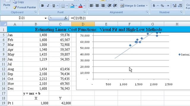This screenshot has width=190, height=106.
Task: Apply the Fill Color bucket
Action: (72, 6)
